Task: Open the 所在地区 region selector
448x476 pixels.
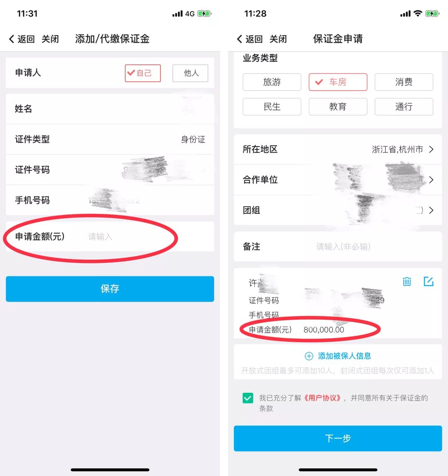Action: tap(338, 150)
